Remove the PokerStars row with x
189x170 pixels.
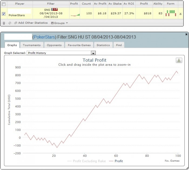pos(180,13)
